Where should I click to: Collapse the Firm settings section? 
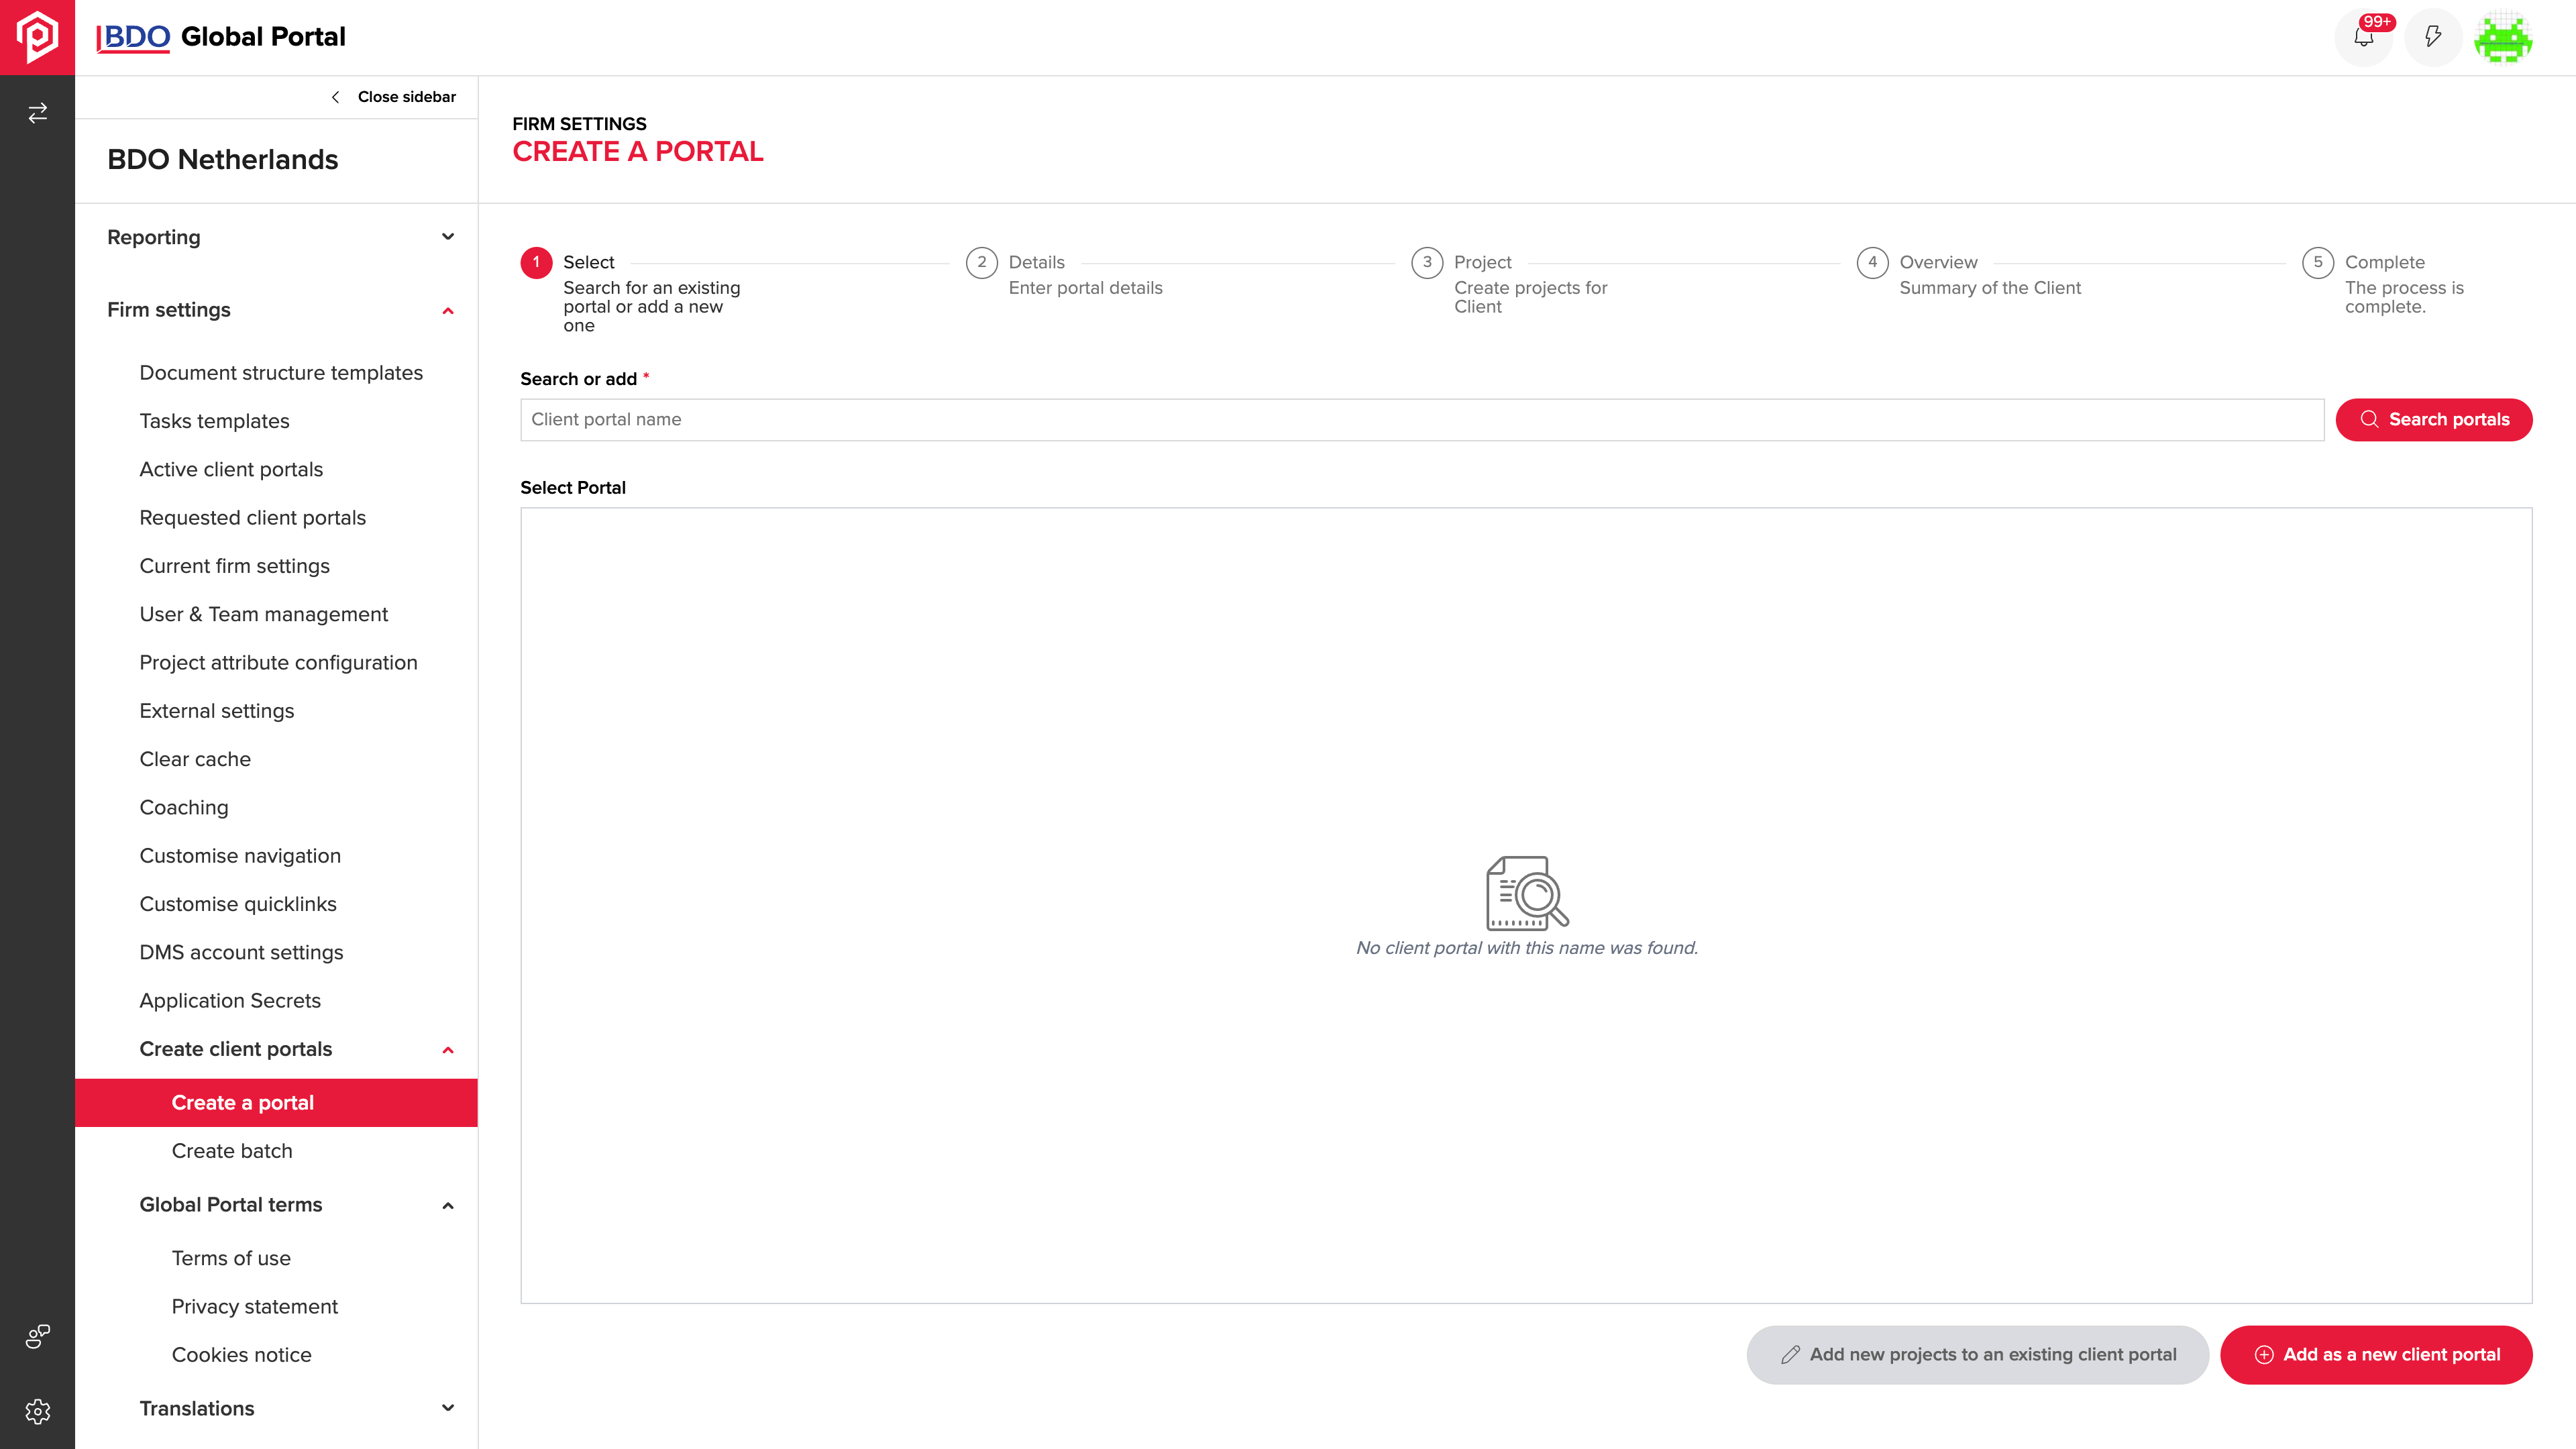coord(280,310)
